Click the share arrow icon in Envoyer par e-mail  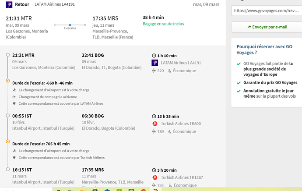coord(249,27)
